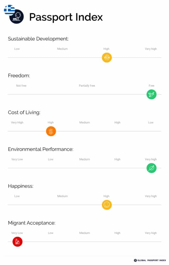Click the yellow Sustainable Development hands icon
This screenshot has width=169, height=265.
pos(107,58)
